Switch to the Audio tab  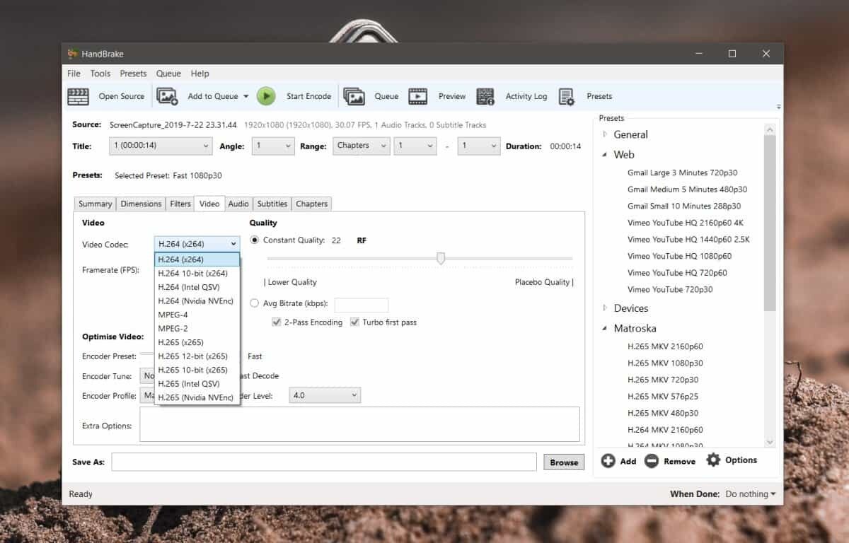coord(238,204)
